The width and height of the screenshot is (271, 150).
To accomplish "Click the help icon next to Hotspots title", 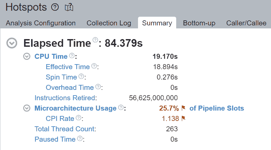I will pyautogui.click(x=55, y=7).
